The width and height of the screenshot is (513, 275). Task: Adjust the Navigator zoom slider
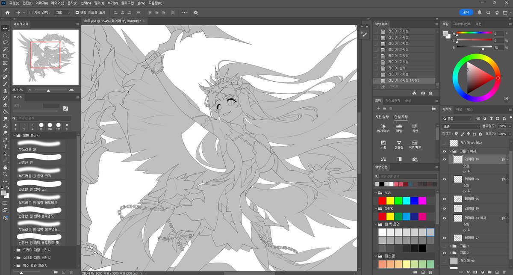pyautogui.click(x=48, y=90)
